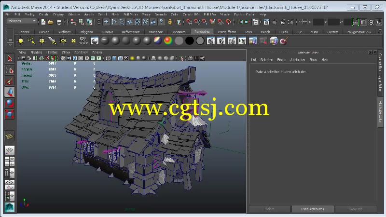Screen dimensions: 386x217
Task: Toggle snap to curves magnet
Action: 197,22
